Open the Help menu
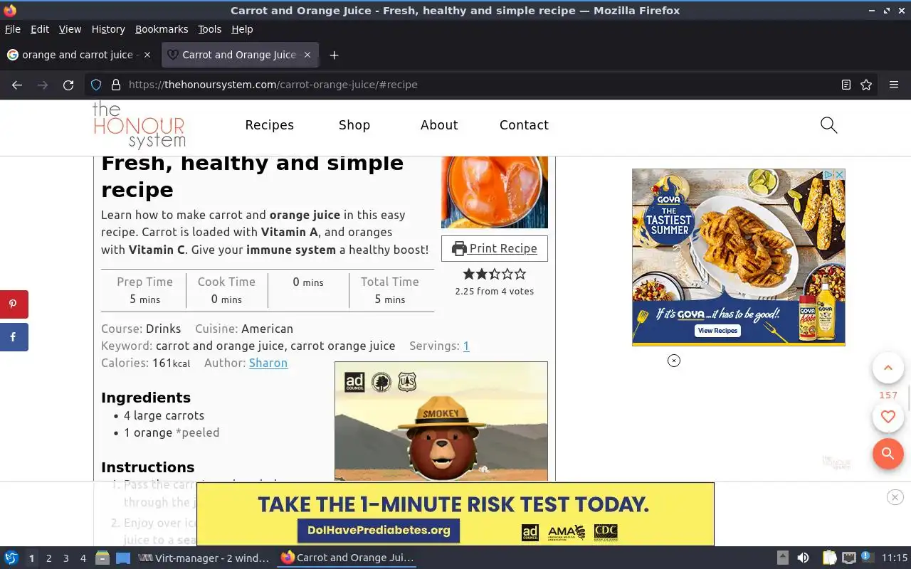Screen dimensions: 911x569 [242, 29]
